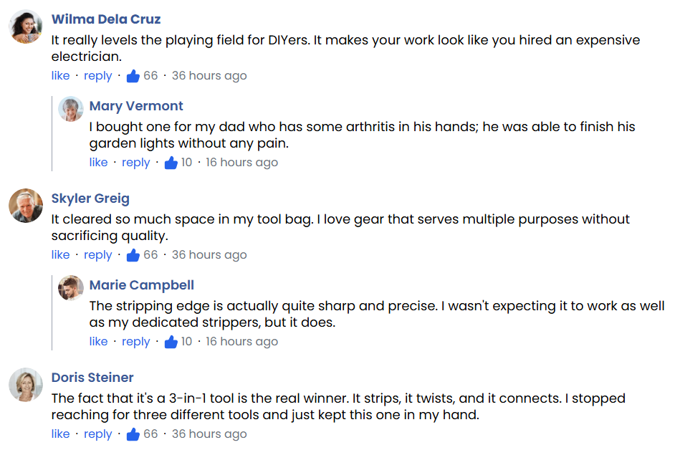Click thumbs-up icon on Skyler Greig's comment
This screenshot has width=675, height=450.
click(133, 255)
